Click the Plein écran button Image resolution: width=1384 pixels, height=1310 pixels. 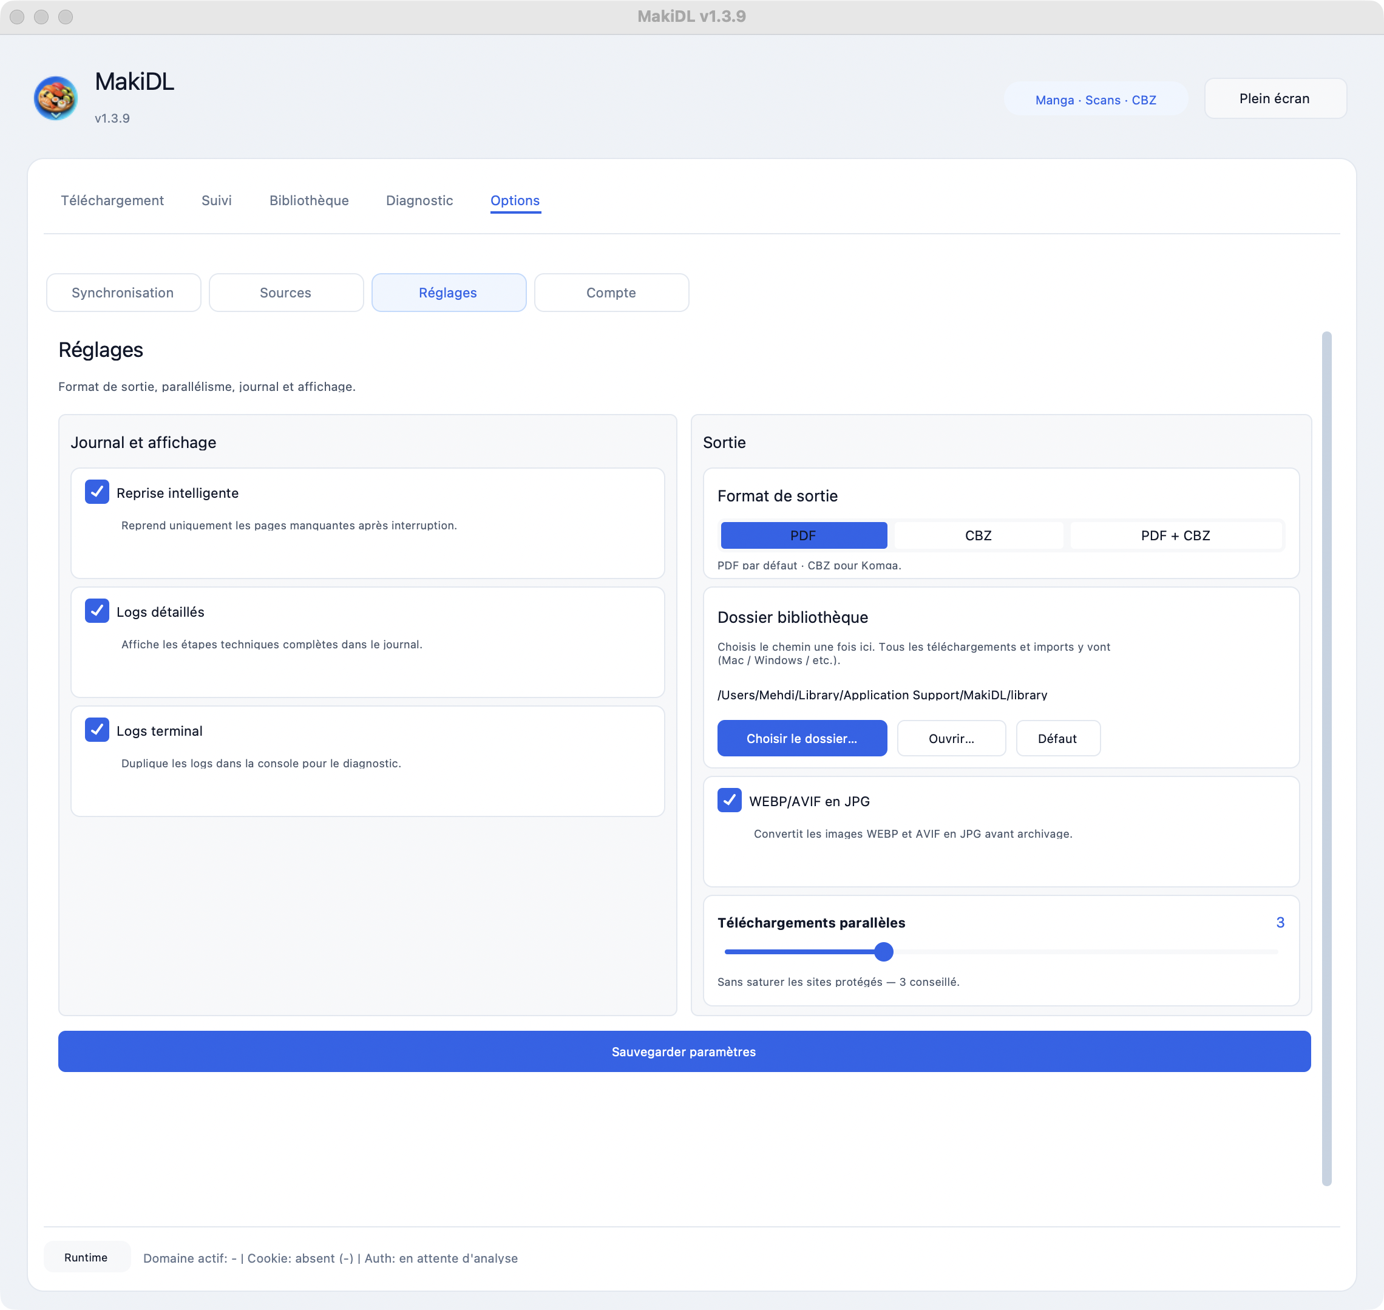[x=1275, y=98]
